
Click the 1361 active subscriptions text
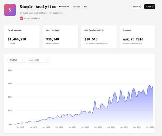pos(96,43)
